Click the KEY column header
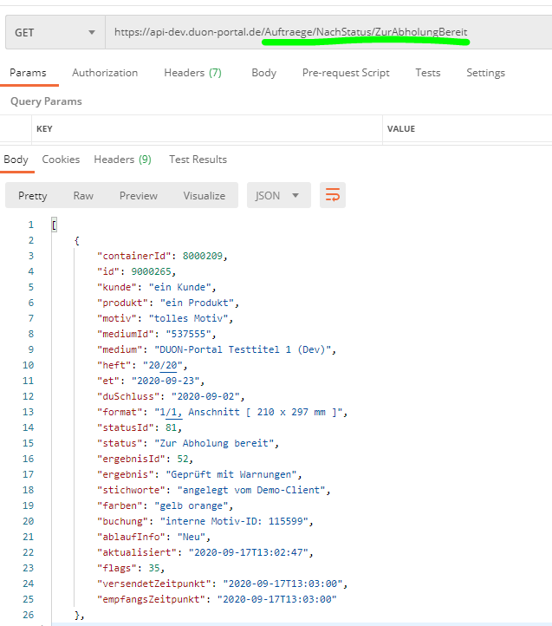Viewport: 552px width, 626px height. coord(44,128)
